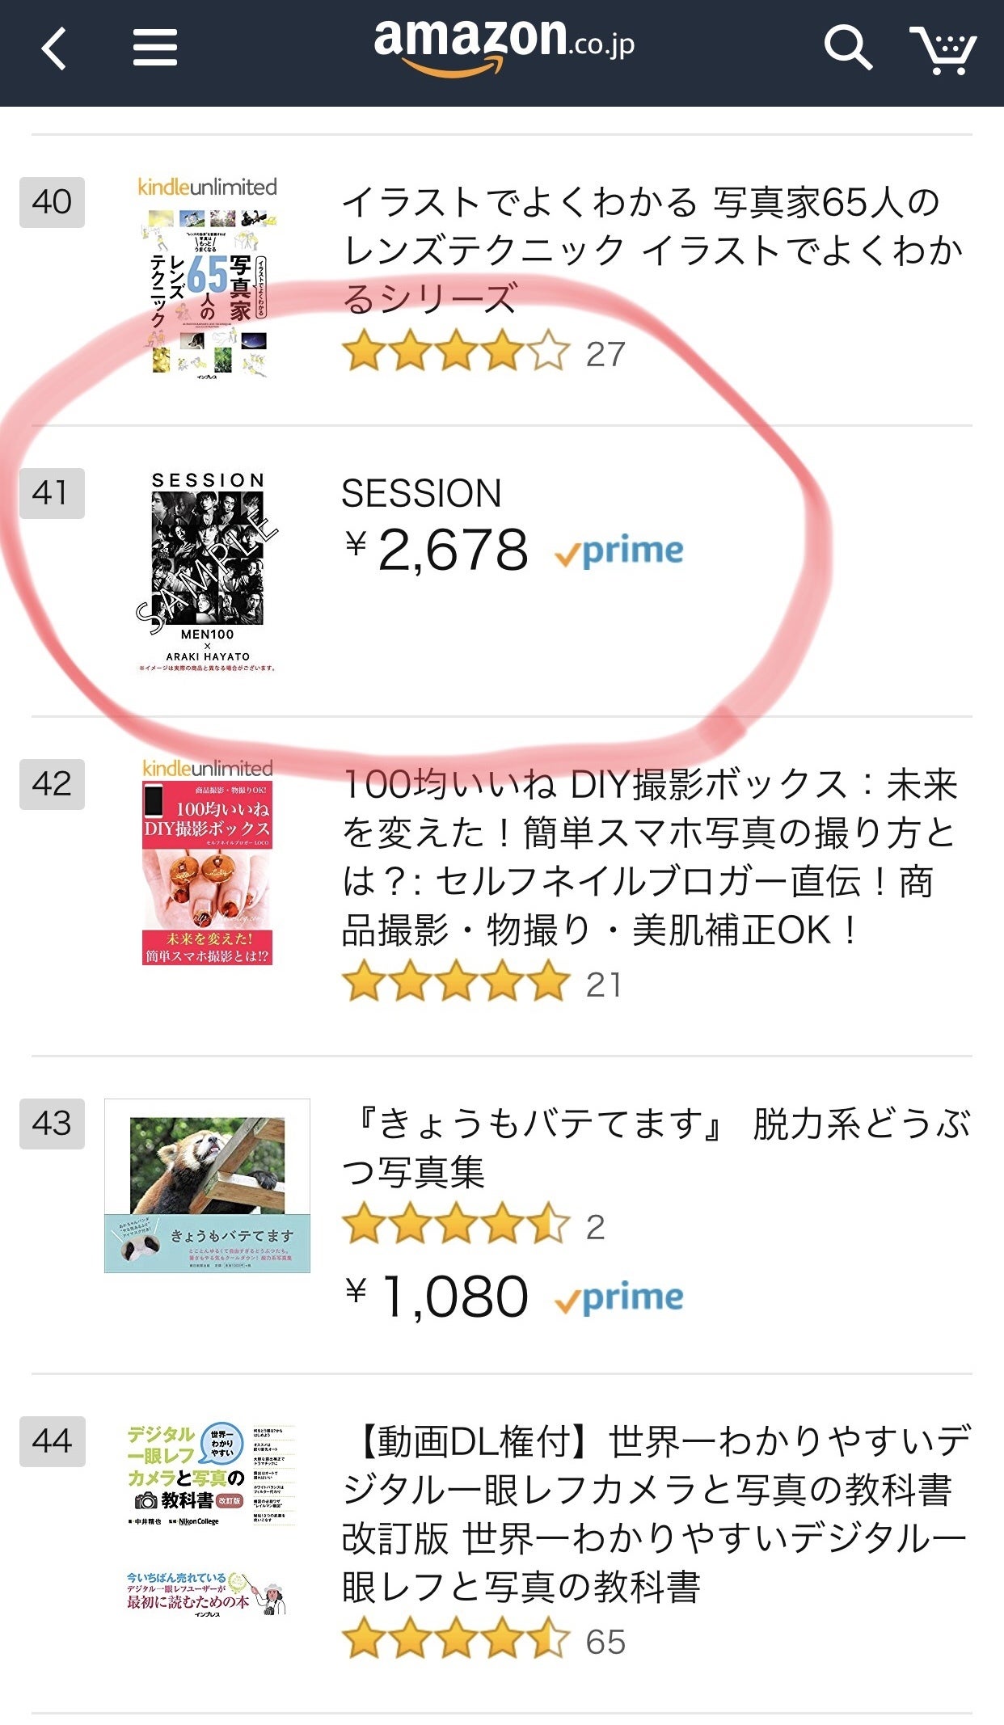Viewport: 1004px width, 1725px height.
Task: Open star rating with 65 reviews
Action: pos(483,1640)
